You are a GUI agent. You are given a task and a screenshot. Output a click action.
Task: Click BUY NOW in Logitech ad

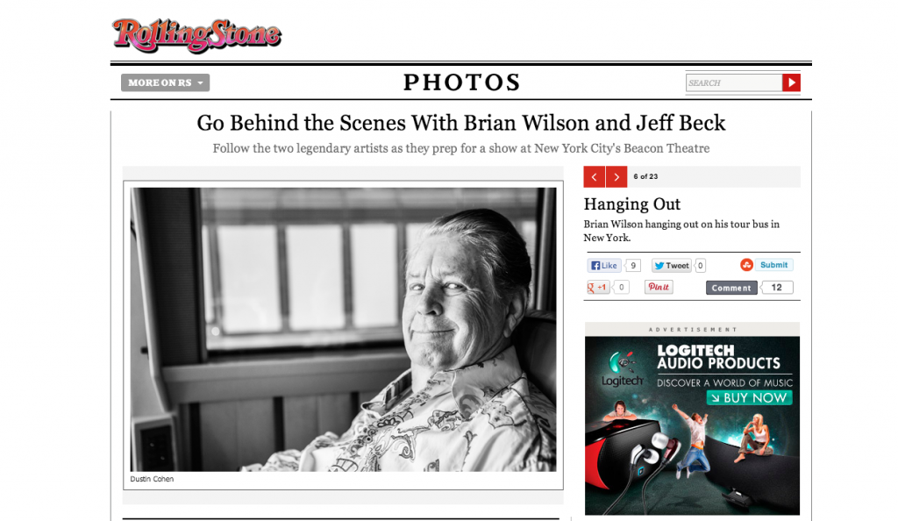click(750, 398)
